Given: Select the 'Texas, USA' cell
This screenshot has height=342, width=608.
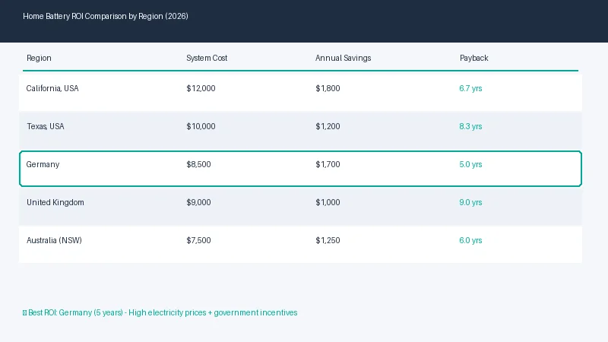Looking at the screenshot, I should pos(46,126).
